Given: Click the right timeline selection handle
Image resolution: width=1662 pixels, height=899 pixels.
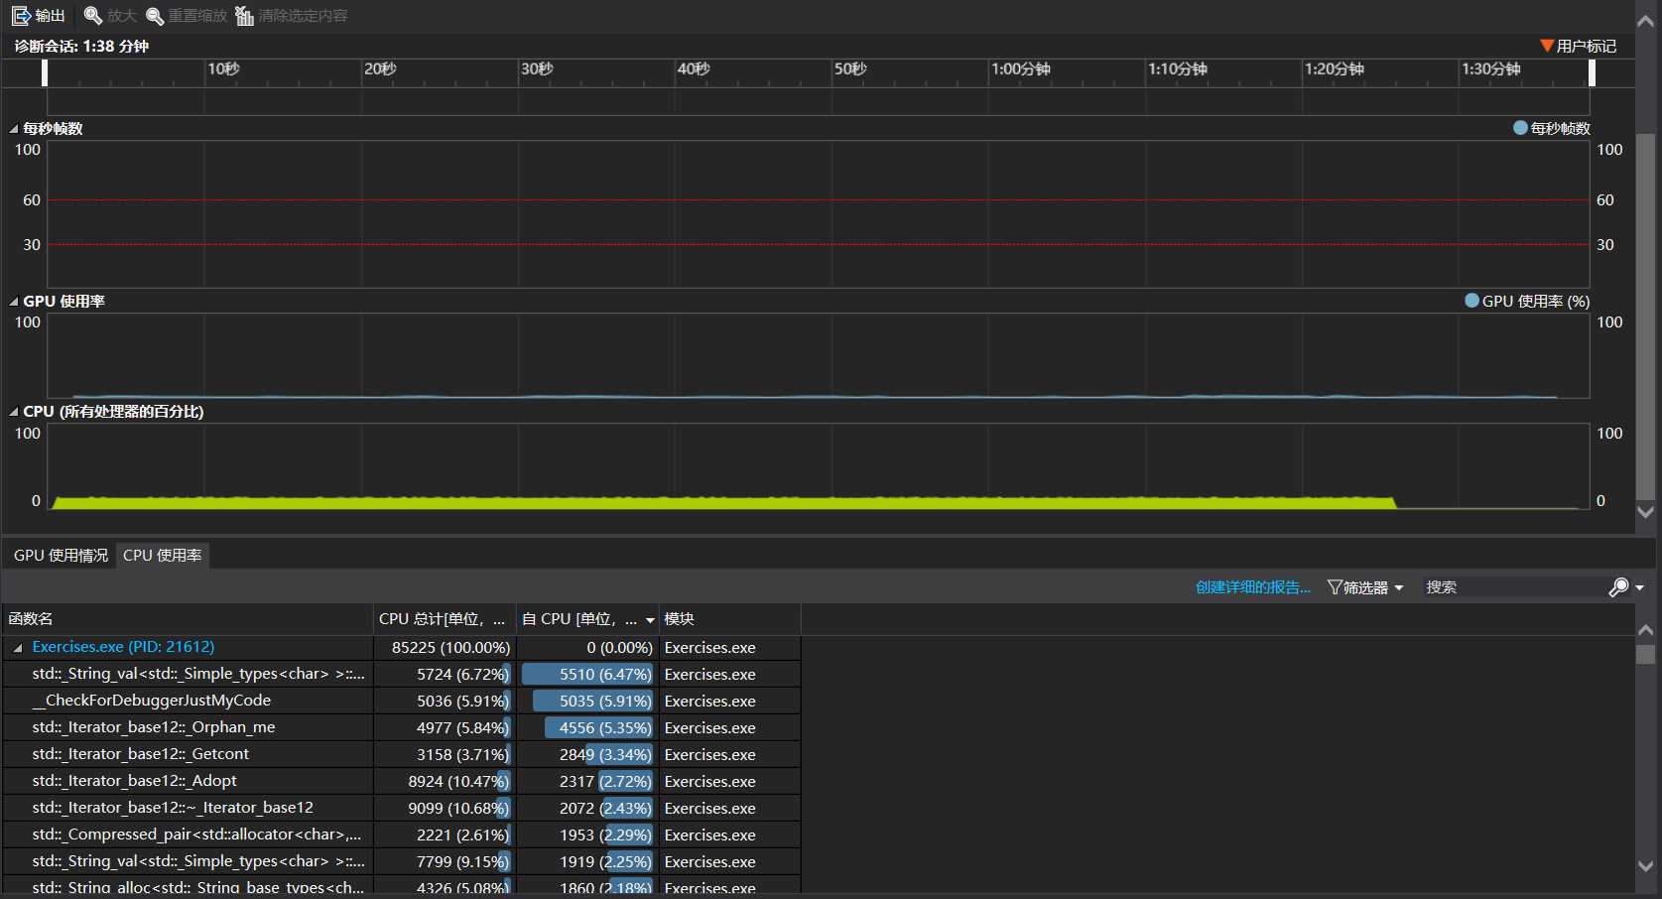Looking at the screenshot, I should coord(1593,72).
